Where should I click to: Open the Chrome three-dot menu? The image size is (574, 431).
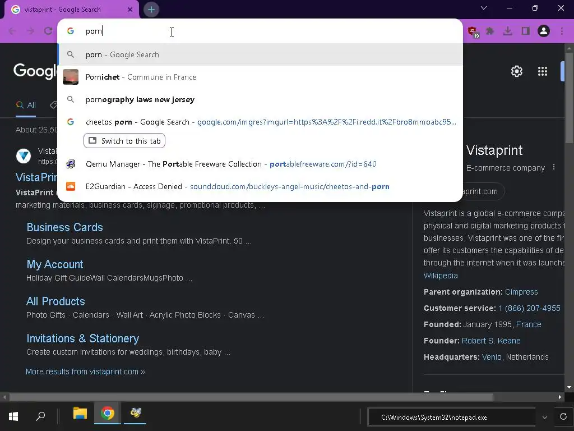[562, 31]
